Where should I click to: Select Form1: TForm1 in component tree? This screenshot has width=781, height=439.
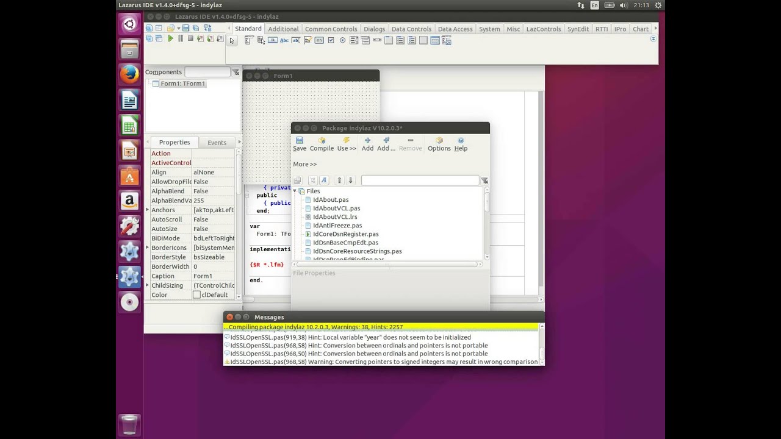click(x=182, y=84)
